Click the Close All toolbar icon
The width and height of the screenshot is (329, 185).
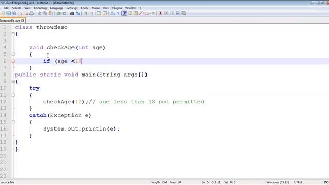(x=26, y=13)
